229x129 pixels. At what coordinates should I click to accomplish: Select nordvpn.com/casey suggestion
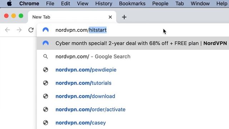133,123
